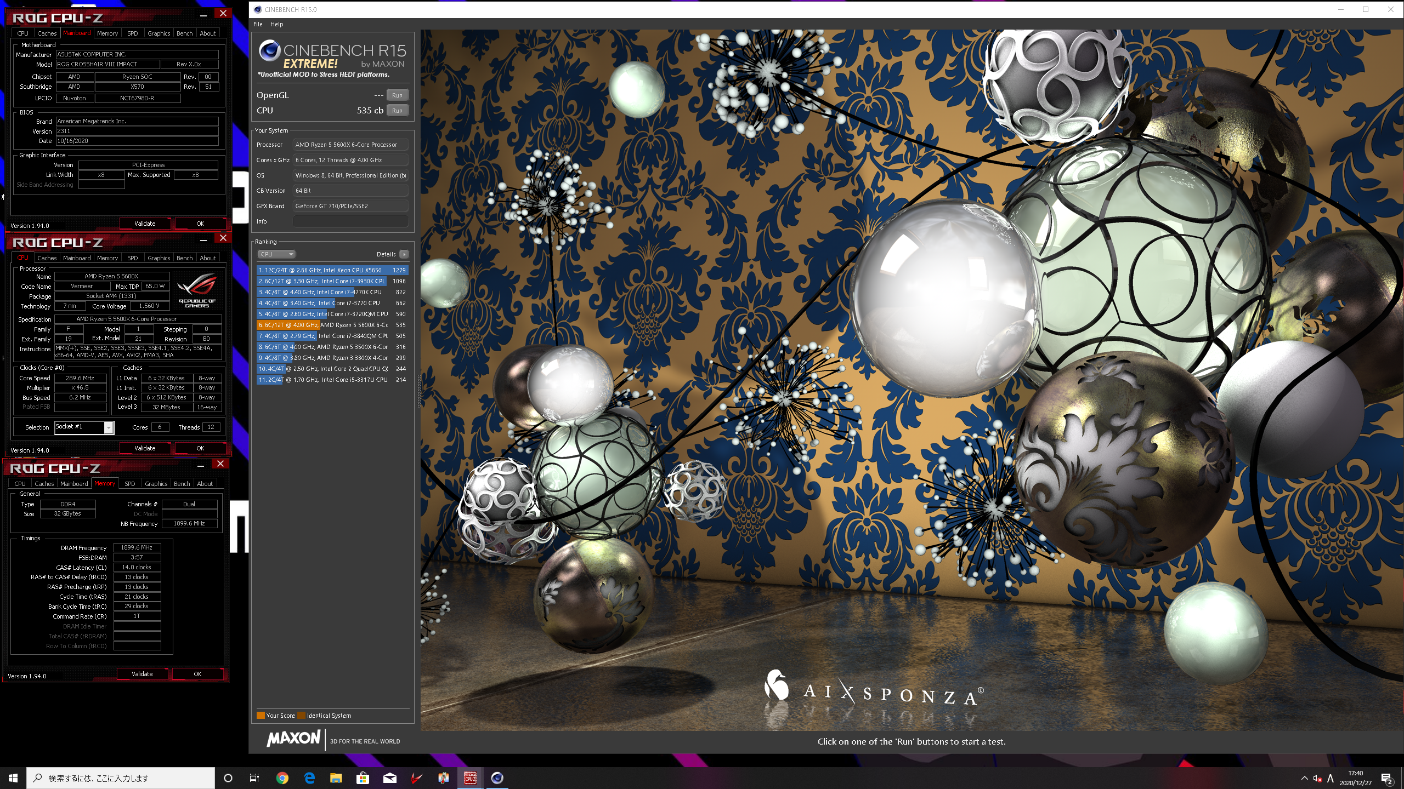This screenshot has width=1404, height=789.
Task: Click the GeForce GT 710 GFX Board value
Action: pyautogui.click(x=350, y=206)
